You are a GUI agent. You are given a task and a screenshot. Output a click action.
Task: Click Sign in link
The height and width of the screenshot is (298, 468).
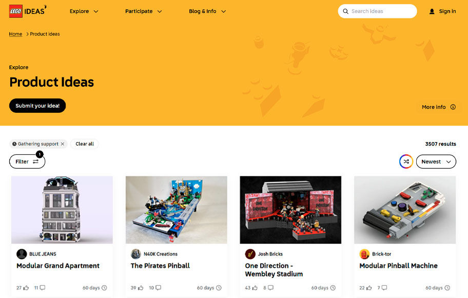point(442,11)
